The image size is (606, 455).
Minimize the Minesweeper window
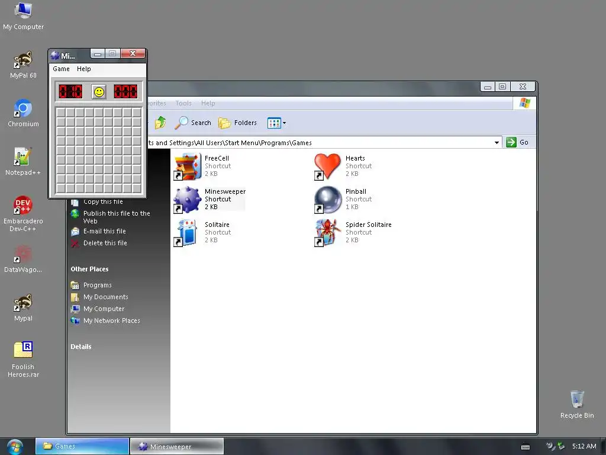pyautogui.click(x=98, y=54)
